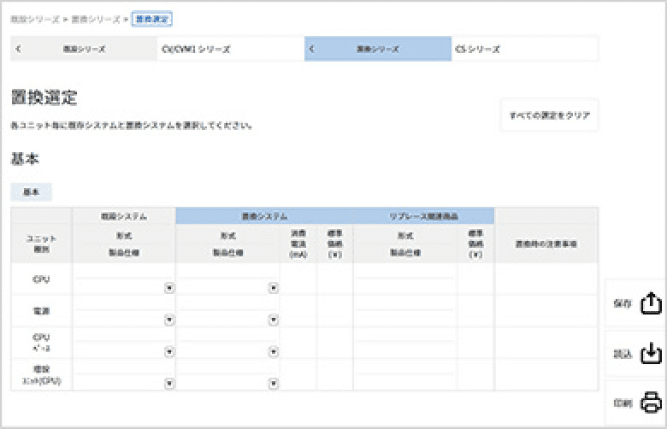Screen dimensions: 667x429
Task: Open 増設 row replacement-system dropdown
Action: click(x=274, y=384)
